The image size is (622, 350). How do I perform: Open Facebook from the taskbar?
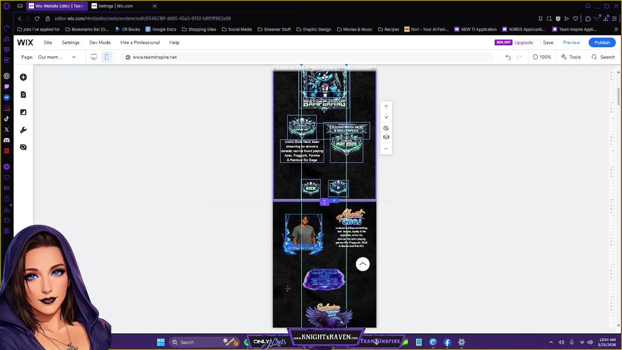pyautogui.click(x=447, y=342)
